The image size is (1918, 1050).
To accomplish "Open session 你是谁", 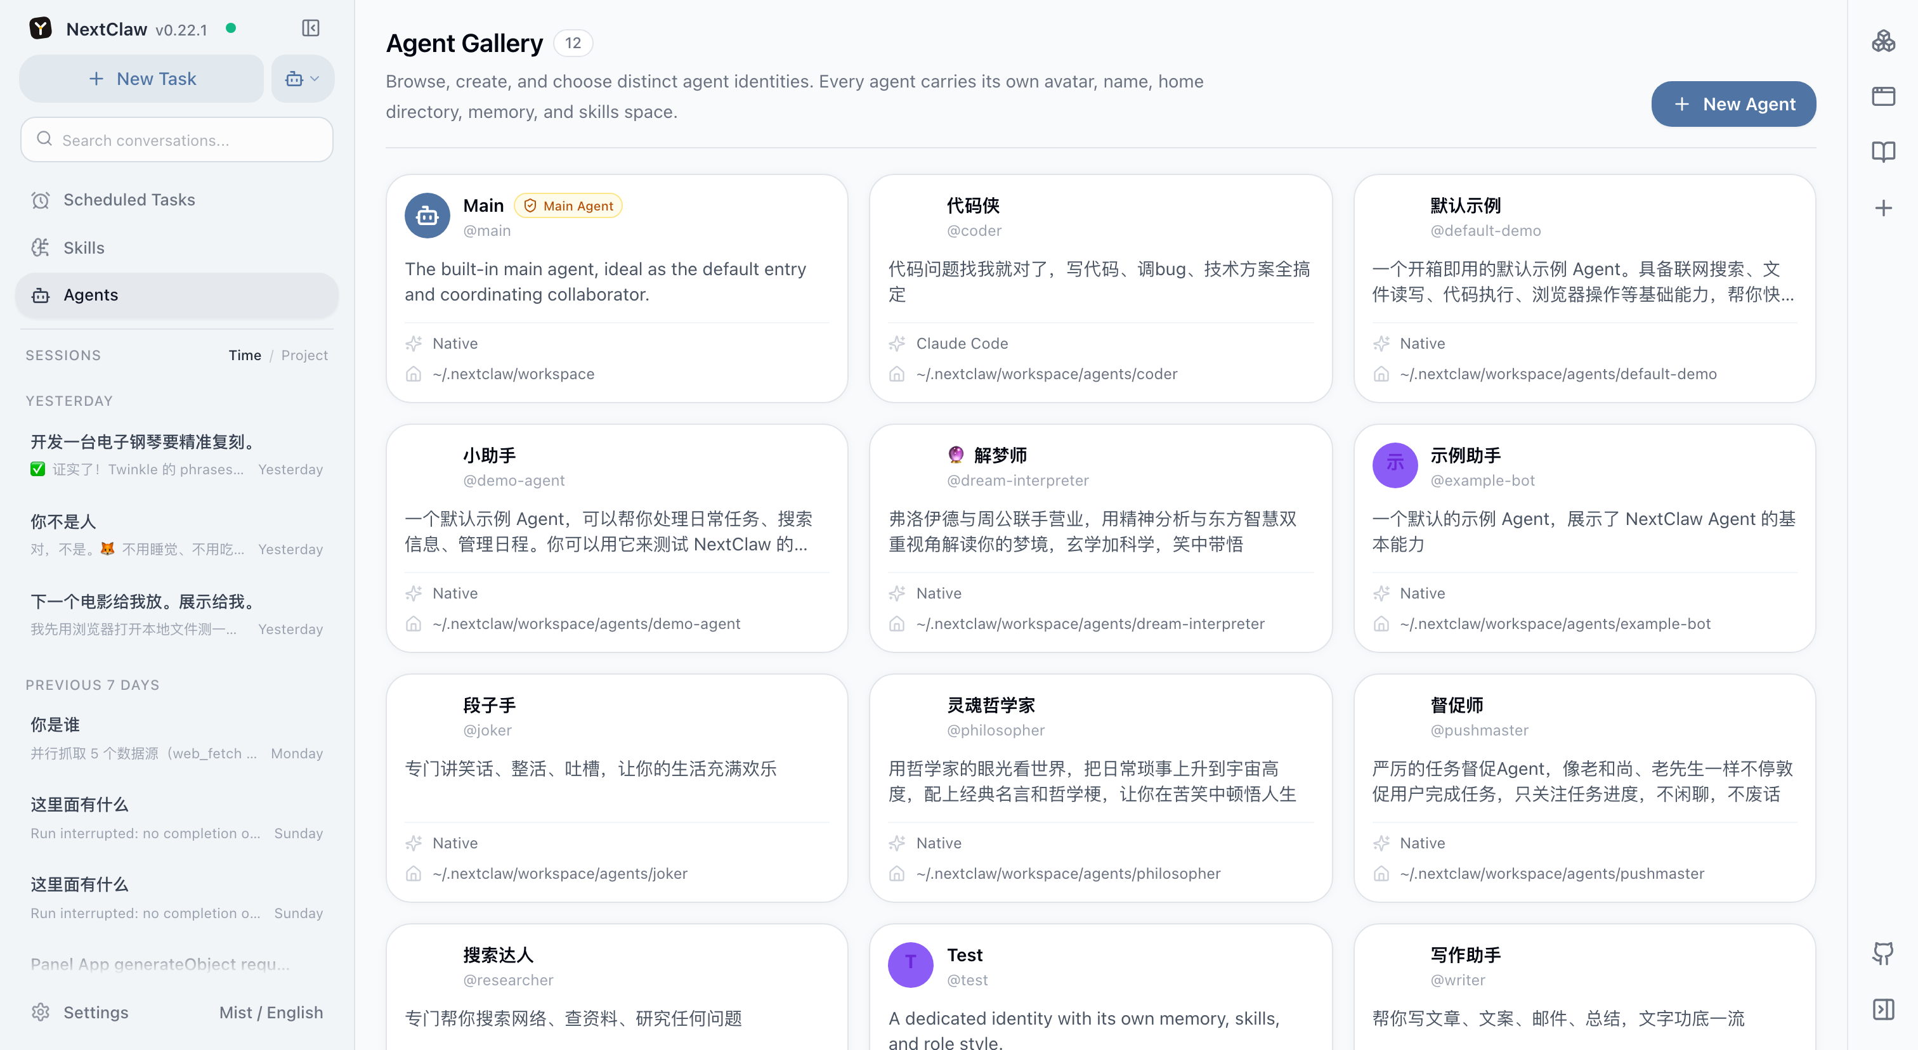I will point(177,738).
